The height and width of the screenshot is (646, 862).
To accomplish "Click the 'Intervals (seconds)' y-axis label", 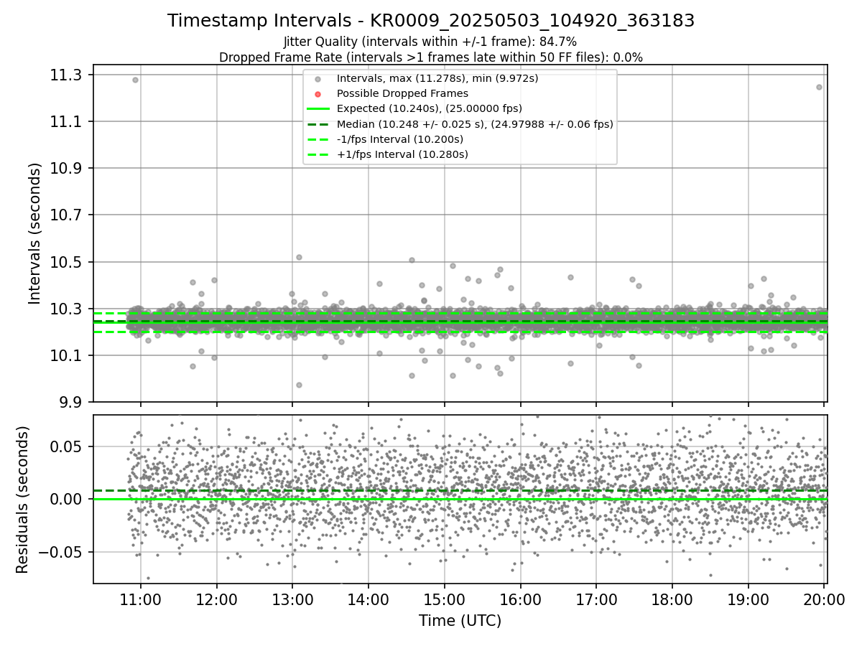I will tap(34, 233).
